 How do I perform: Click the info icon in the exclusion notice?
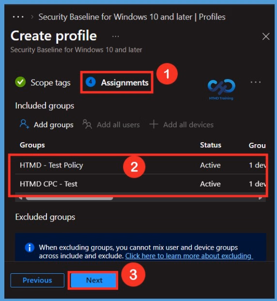click(30, 248)
